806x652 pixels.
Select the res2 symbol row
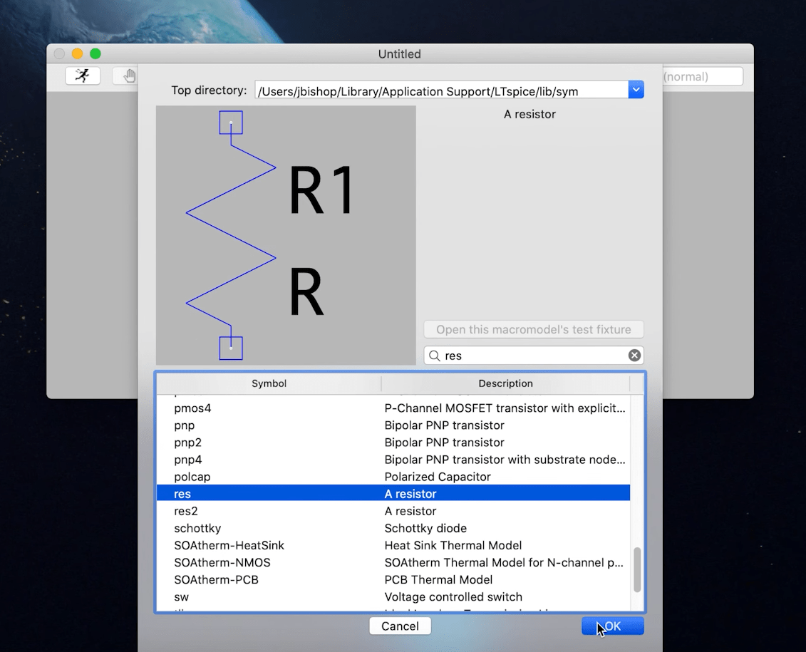pyautogui.click(x=393, y=511)
